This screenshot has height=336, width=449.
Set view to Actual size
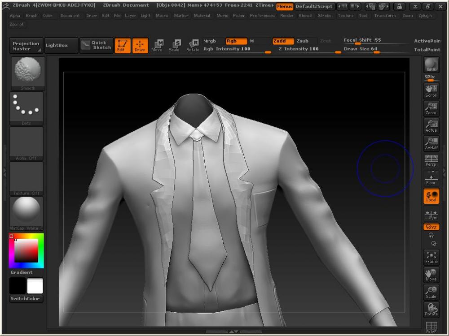(x=431, y=126)
